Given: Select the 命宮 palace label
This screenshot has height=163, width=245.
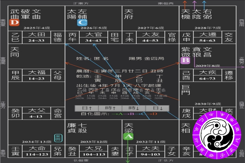Looking at the screenshot, I should coord(58,113).
